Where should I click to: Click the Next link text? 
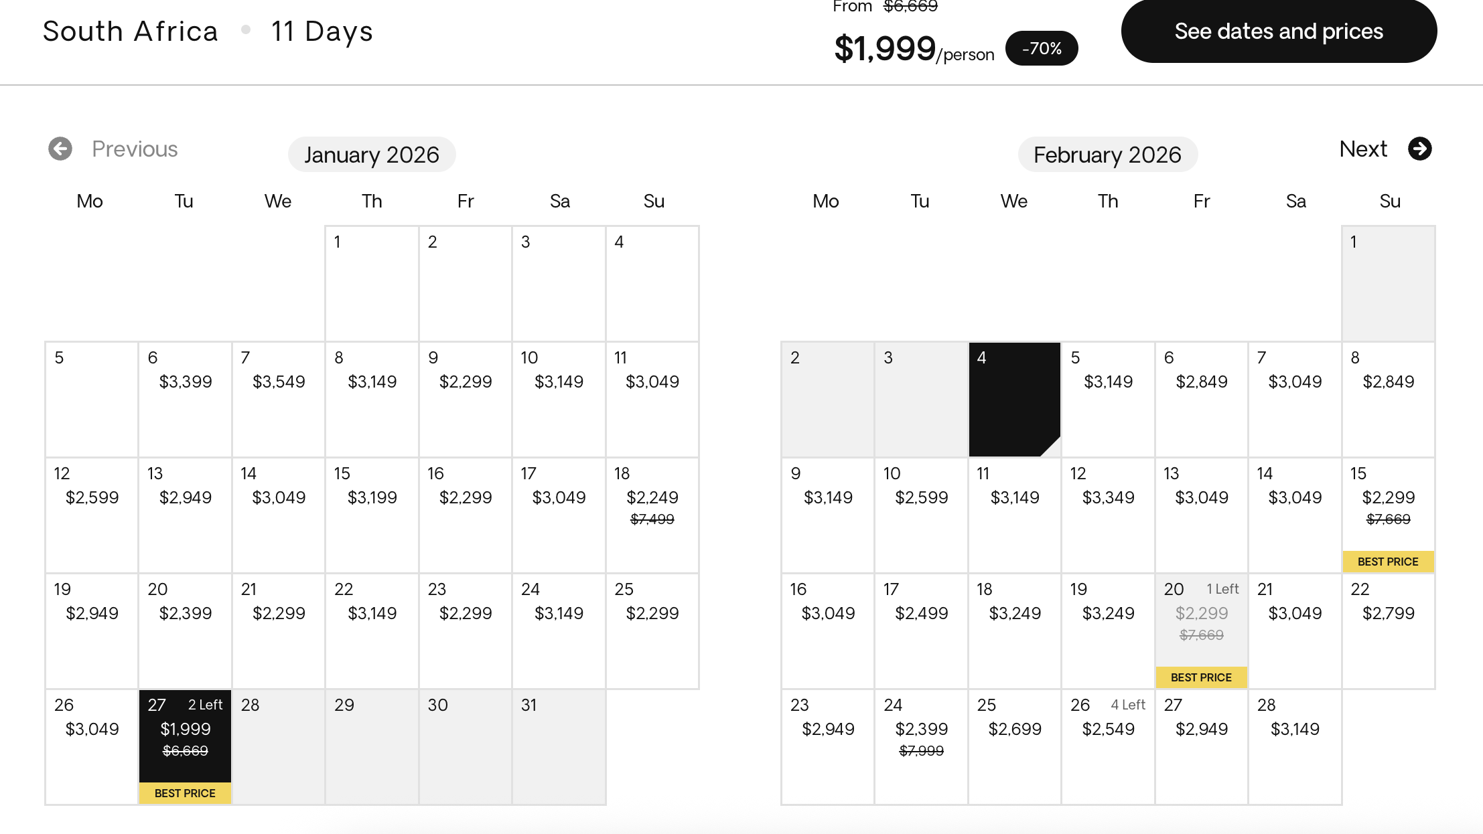click(1363, 149)
